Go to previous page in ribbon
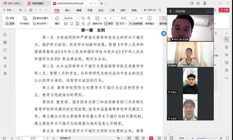 111,18
